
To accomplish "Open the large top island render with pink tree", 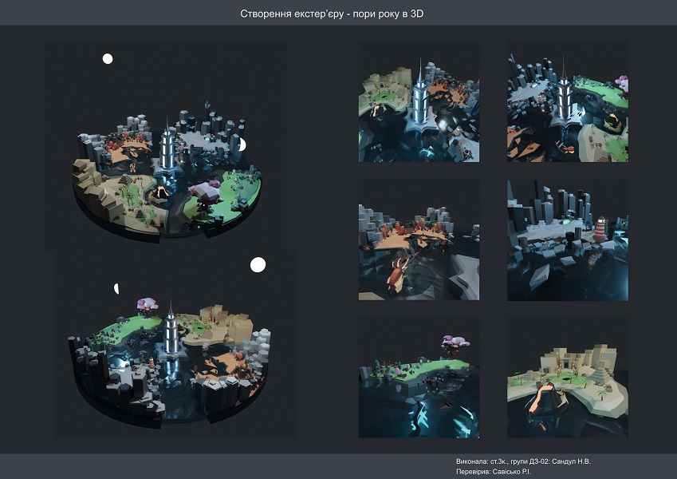I will [x=165, y=146].
